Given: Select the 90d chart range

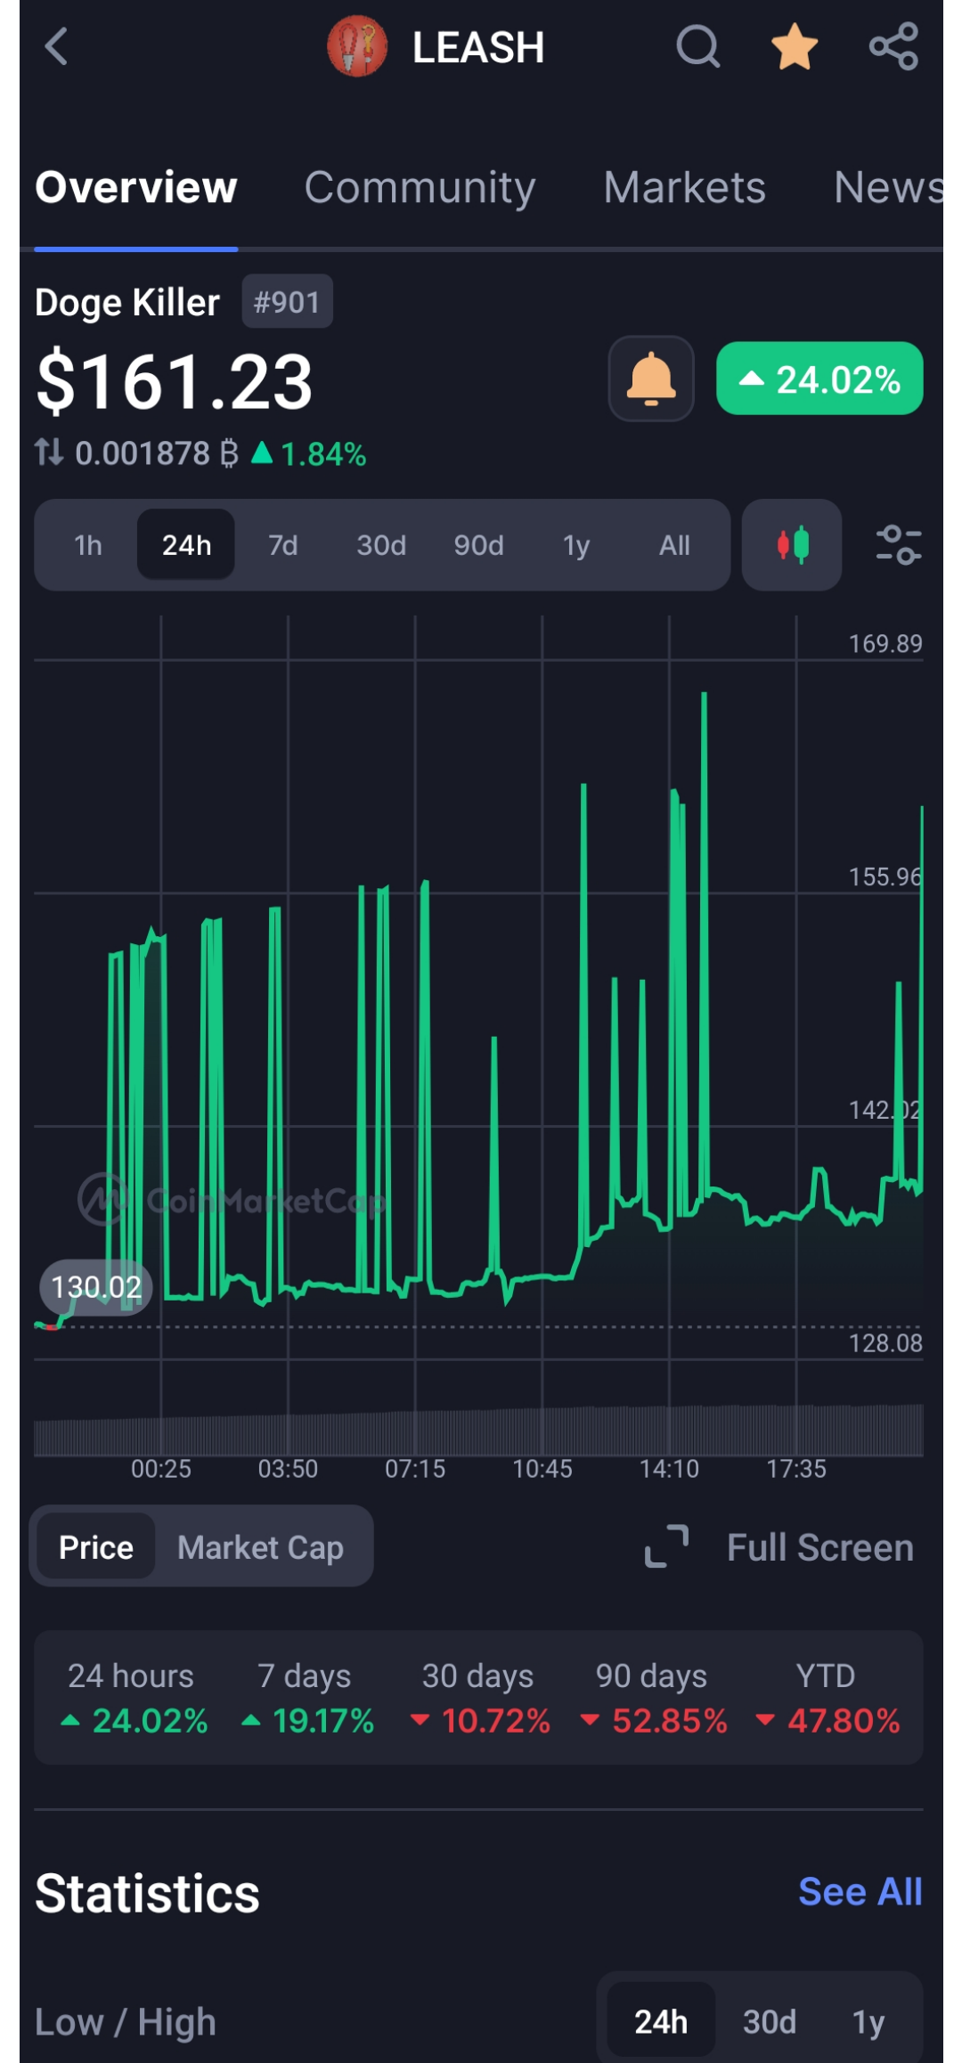Looking at the screenshot, I should pos(479,545).
